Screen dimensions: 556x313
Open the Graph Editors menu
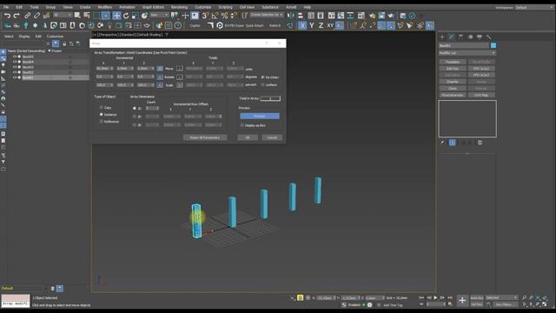[153, 7]
